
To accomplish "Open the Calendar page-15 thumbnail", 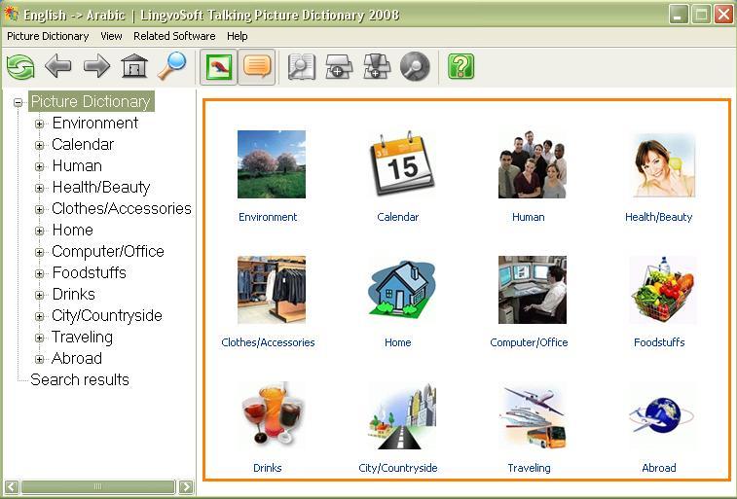I will [x=402, y=163].
